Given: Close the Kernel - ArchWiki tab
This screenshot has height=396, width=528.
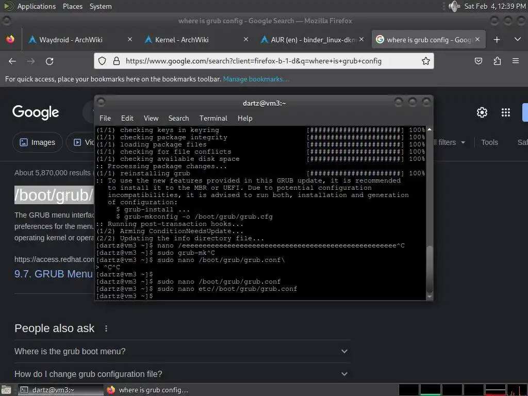Looking at the screenshot, I should tap(246, 39).
